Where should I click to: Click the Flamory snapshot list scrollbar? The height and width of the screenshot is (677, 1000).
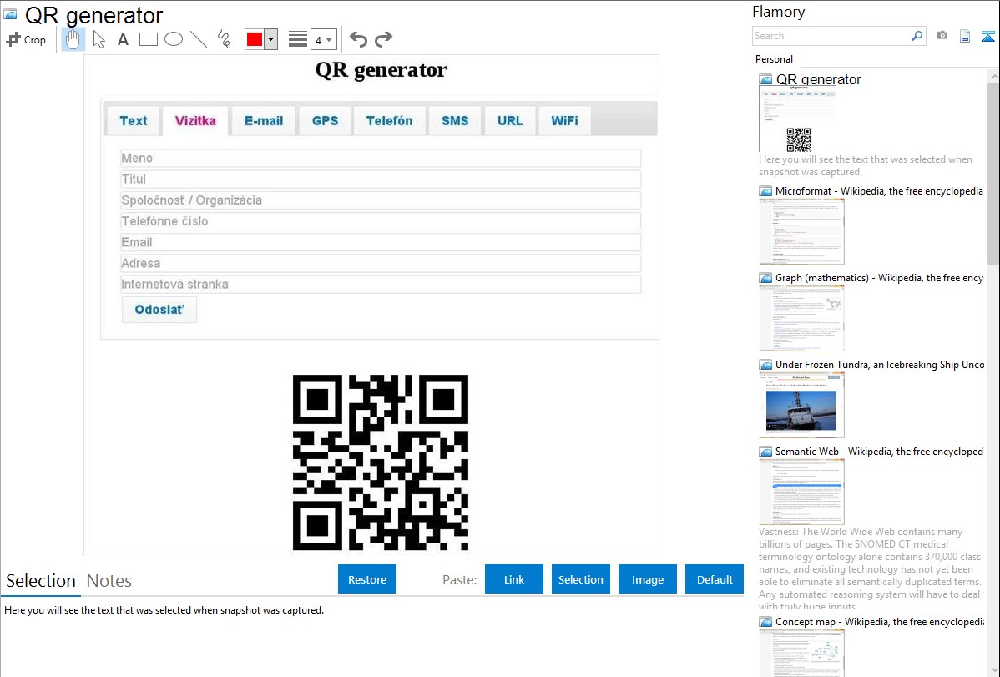993,172
